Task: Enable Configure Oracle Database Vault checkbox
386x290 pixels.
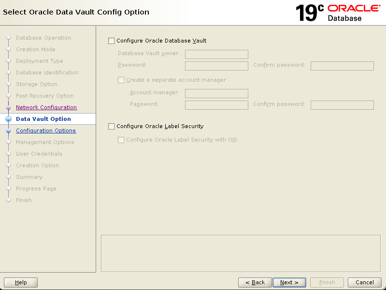Action: pos(111,41)
